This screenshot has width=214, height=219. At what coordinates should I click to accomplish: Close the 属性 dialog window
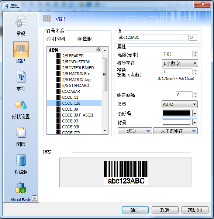[x=202, y=4]
